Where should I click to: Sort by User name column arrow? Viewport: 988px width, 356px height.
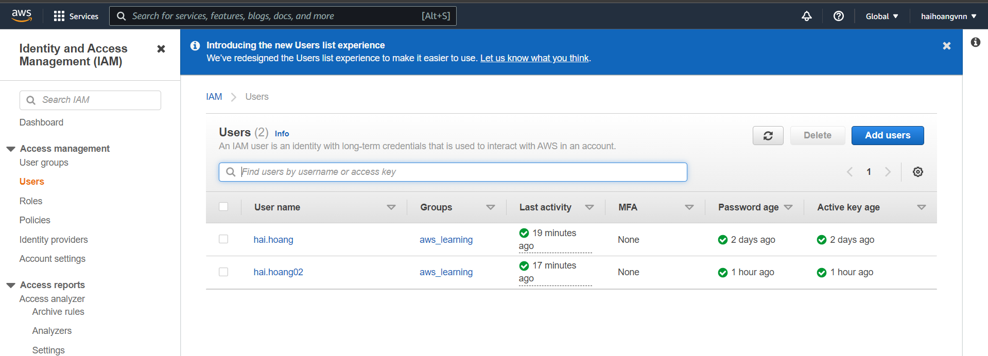point(391,207)
